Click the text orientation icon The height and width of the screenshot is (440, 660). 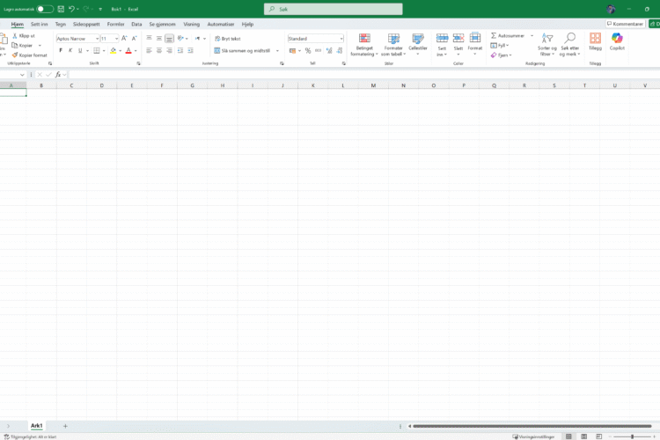click(x=180, y=39)
